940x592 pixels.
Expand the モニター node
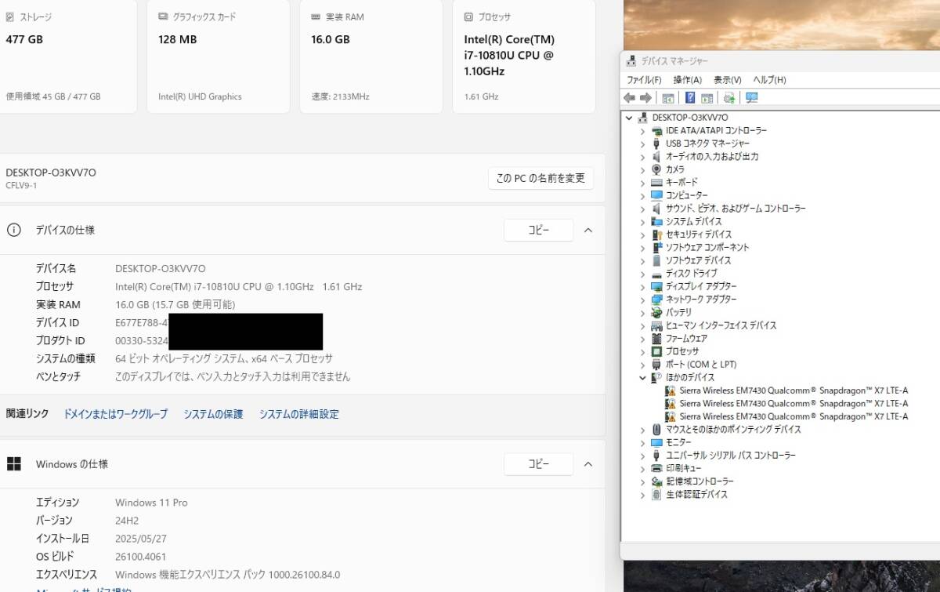[x=643, y=442]
